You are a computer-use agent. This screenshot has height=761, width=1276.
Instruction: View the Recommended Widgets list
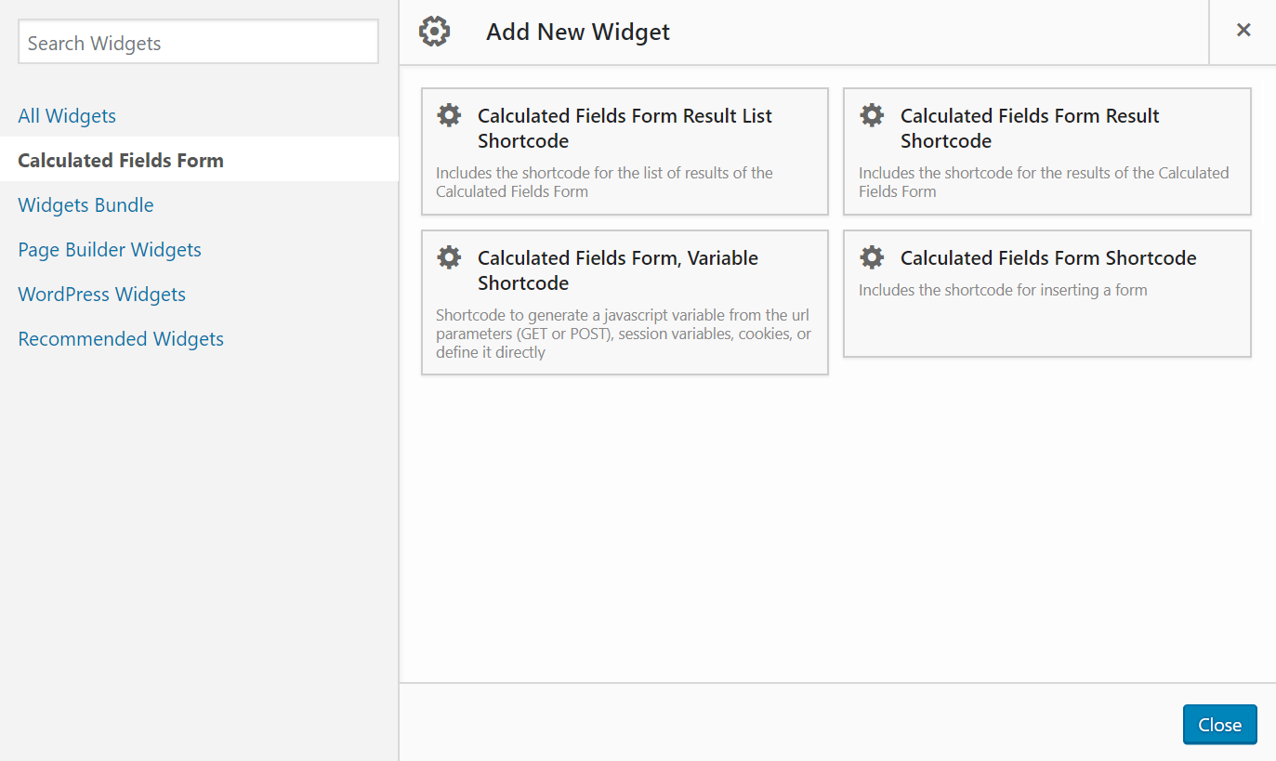(120, 338)
